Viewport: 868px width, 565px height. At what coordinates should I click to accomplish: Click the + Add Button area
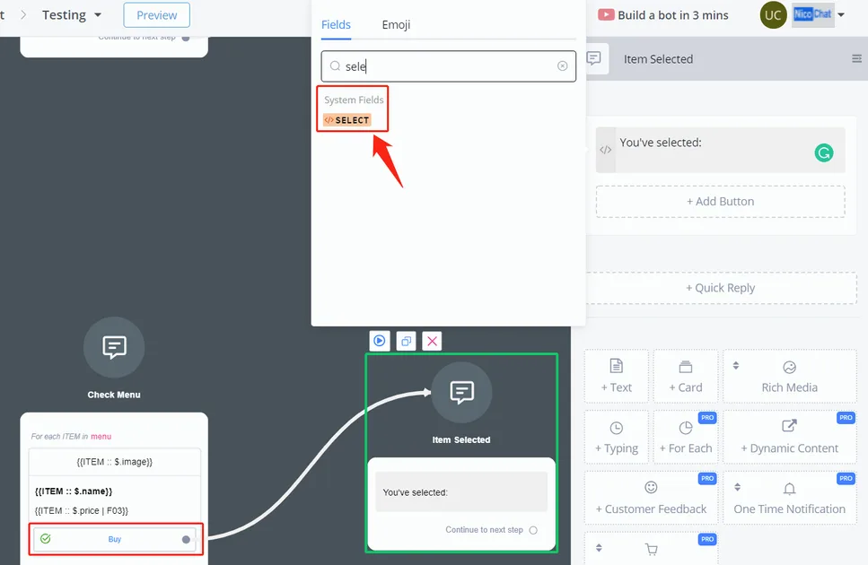pyautogui.click(x=720, y=202)
